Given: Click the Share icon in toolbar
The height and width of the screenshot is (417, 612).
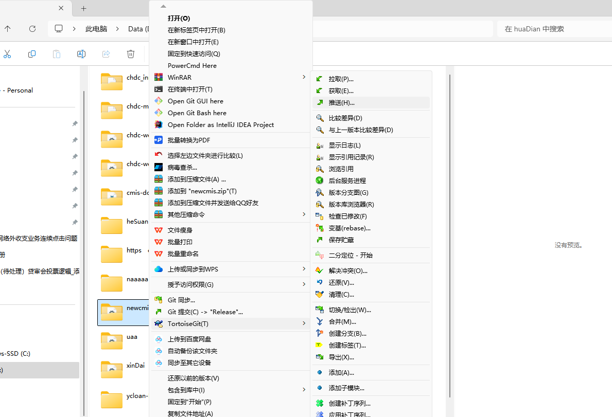Looking at the screenshot, I should [106, 54].
